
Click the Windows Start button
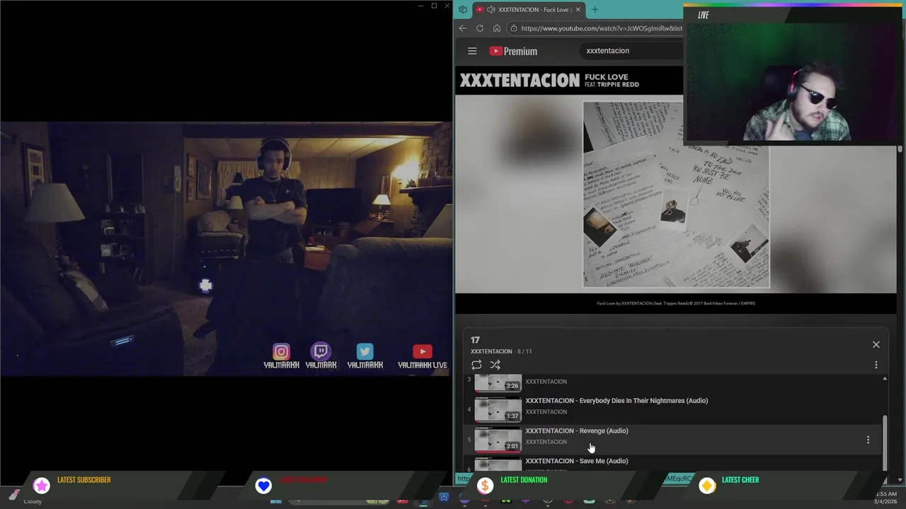(276, 501)
